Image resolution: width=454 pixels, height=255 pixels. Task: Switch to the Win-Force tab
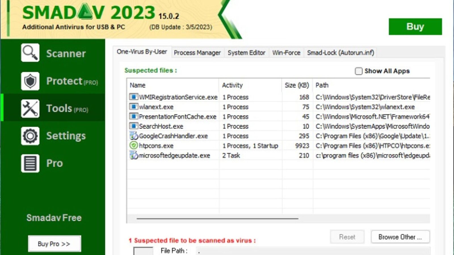coord(286,53)
